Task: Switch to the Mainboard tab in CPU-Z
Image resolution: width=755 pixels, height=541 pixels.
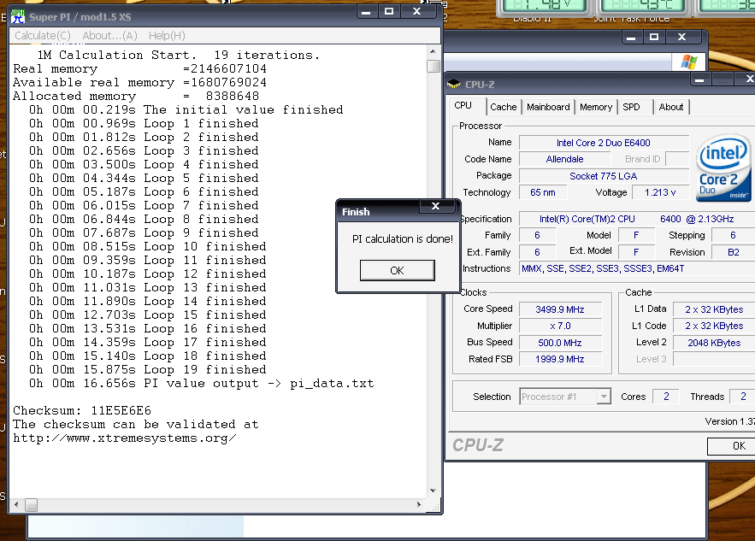Action: (548, 107)
